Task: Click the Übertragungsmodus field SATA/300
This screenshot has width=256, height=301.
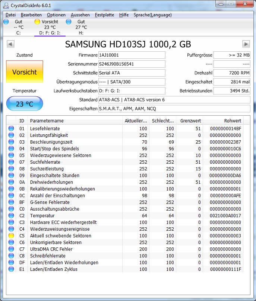Action: (x=132, y=82)
